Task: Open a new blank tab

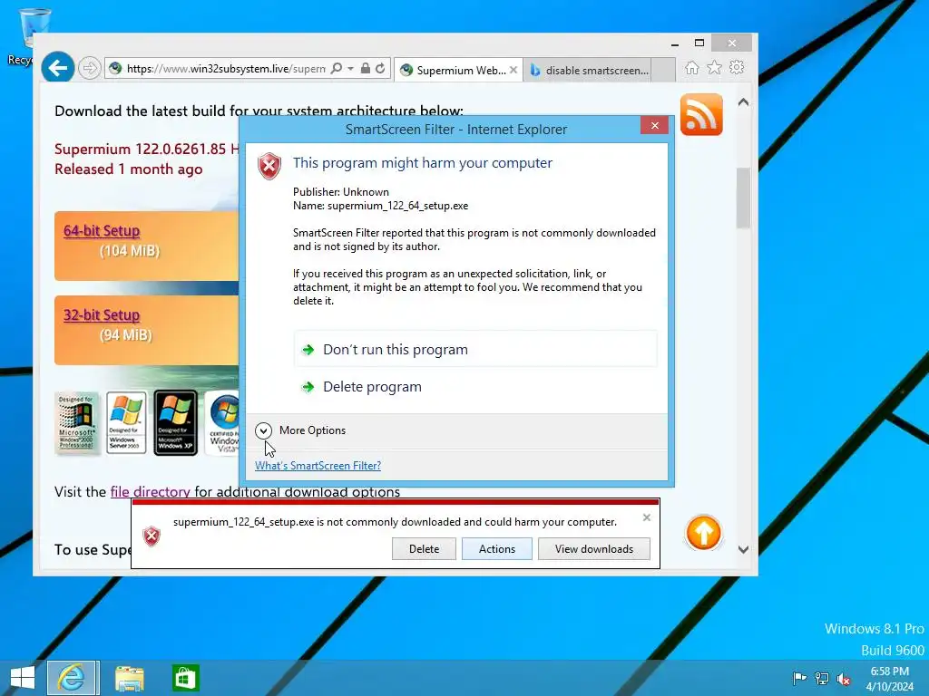Action: coord(663,70)
